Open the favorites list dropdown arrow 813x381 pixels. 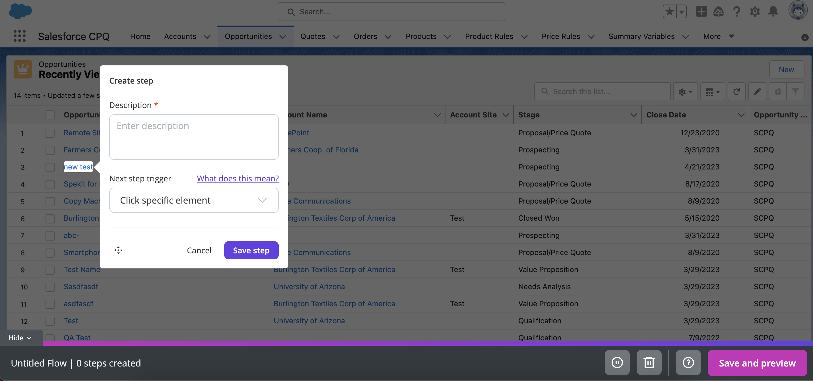pyautogui.click(x=681, y=12)
